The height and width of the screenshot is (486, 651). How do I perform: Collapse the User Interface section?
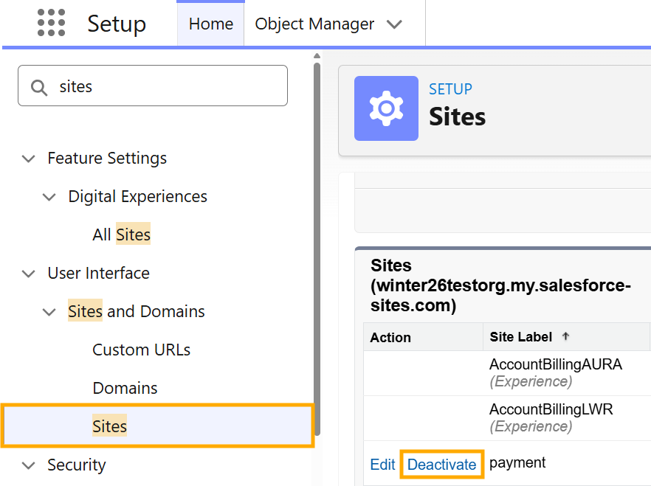click(x=28, y=274)
